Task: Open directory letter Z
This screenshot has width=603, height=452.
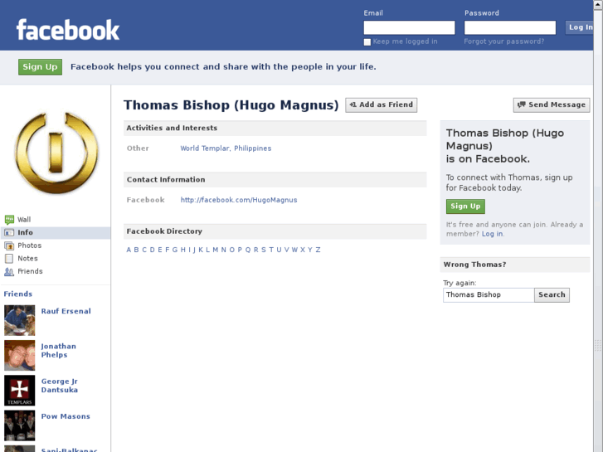Action: pyautogui.click(x=318, y=250)
